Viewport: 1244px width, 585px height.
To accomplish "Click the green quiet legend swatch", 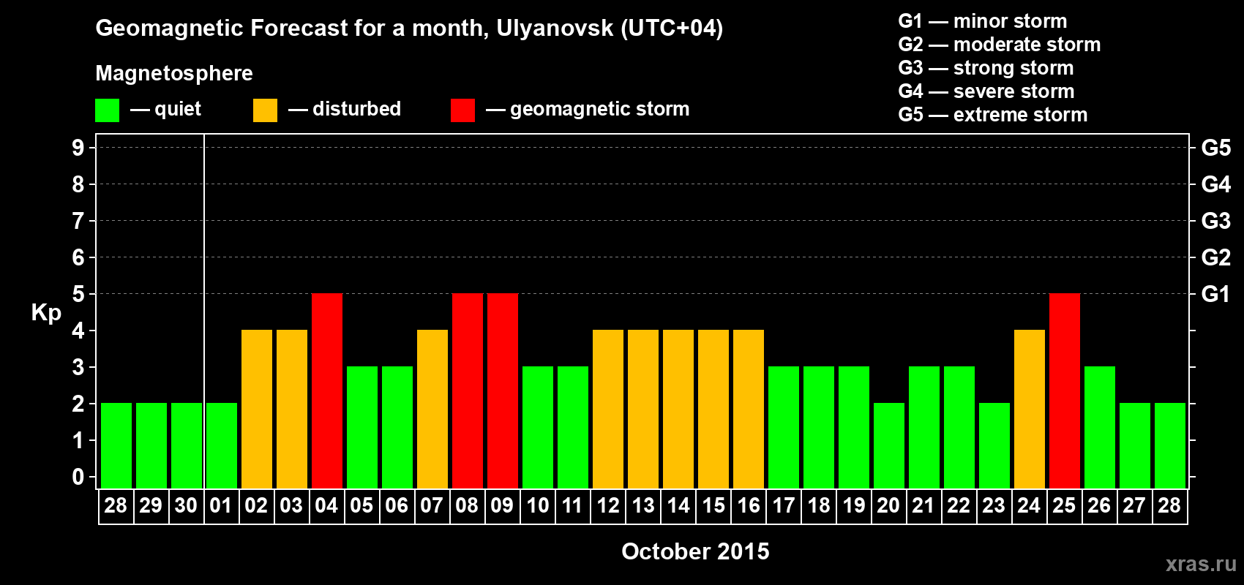I will (x=107, y=110).
